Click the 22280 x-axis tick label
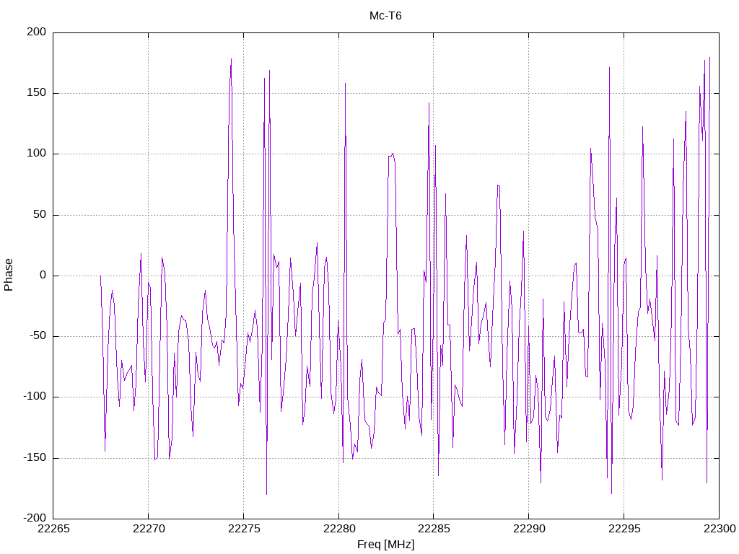This screenshot has width=739, height=554. coord(339,529)
